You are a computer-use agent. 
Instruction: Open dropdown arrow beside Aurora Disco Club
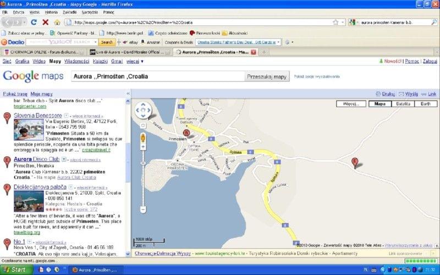pos(64,159)
